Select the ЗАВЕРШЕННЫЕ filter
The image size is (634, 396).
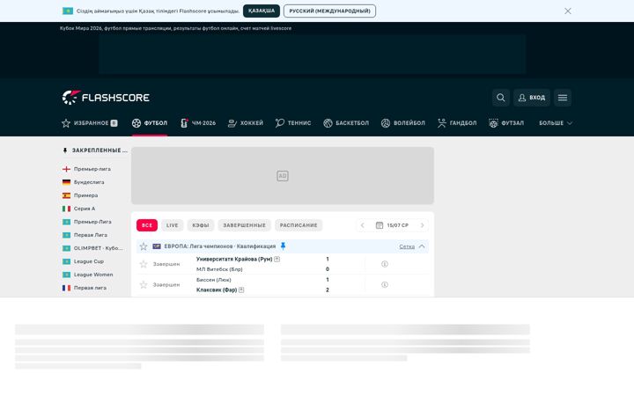[x=244, y=225]
